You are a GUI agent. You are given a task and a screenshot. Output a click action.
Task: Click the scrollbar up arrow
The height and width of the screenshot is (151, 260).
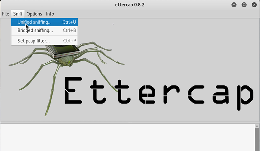[x=257, y=126]
